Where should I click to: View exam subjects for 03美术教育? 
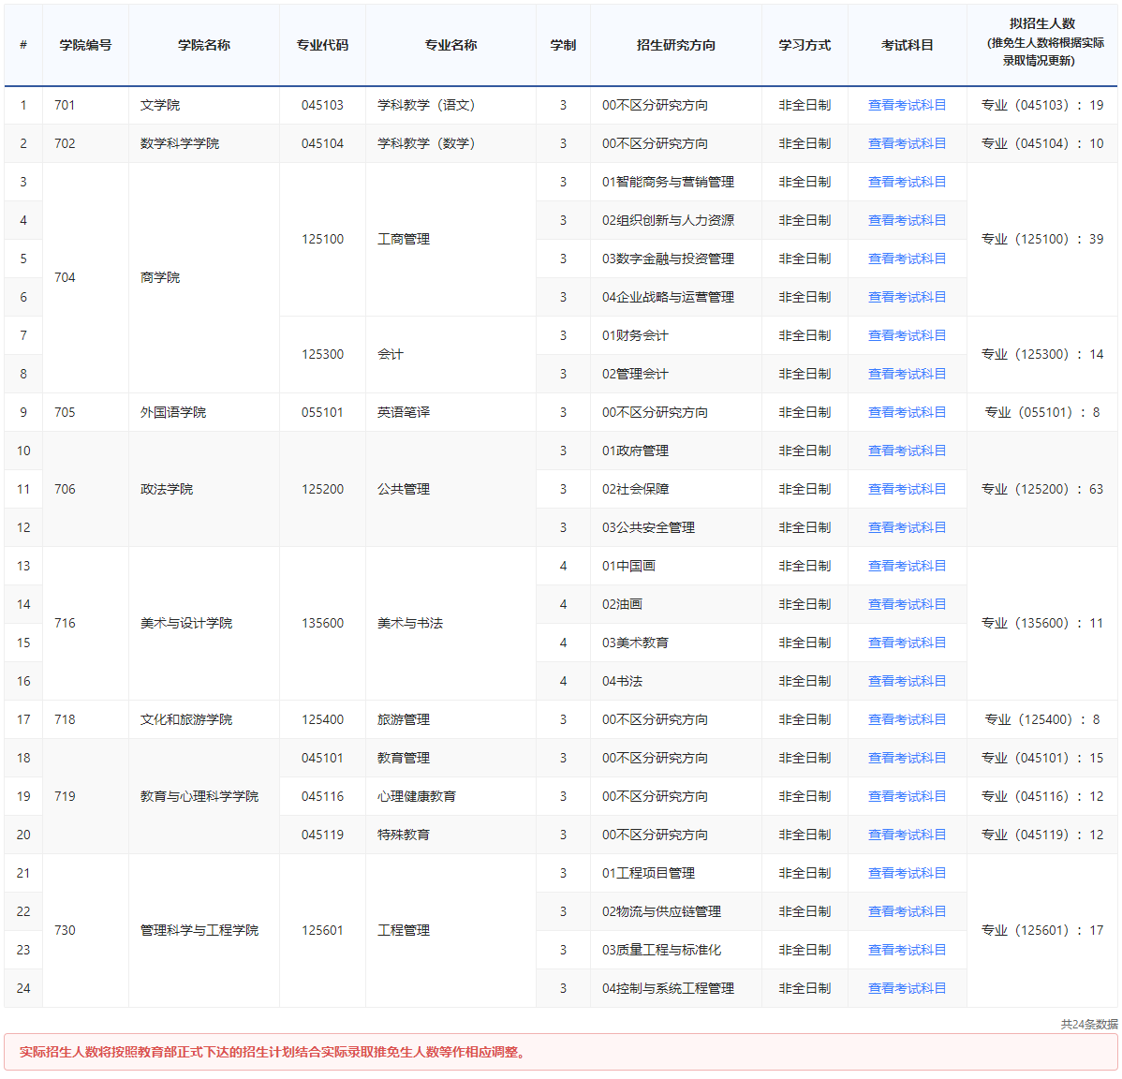coord(907,643)
